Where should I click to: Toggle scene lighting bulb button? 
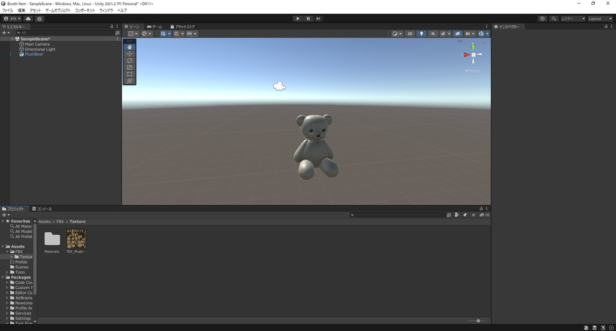[422, 34]
